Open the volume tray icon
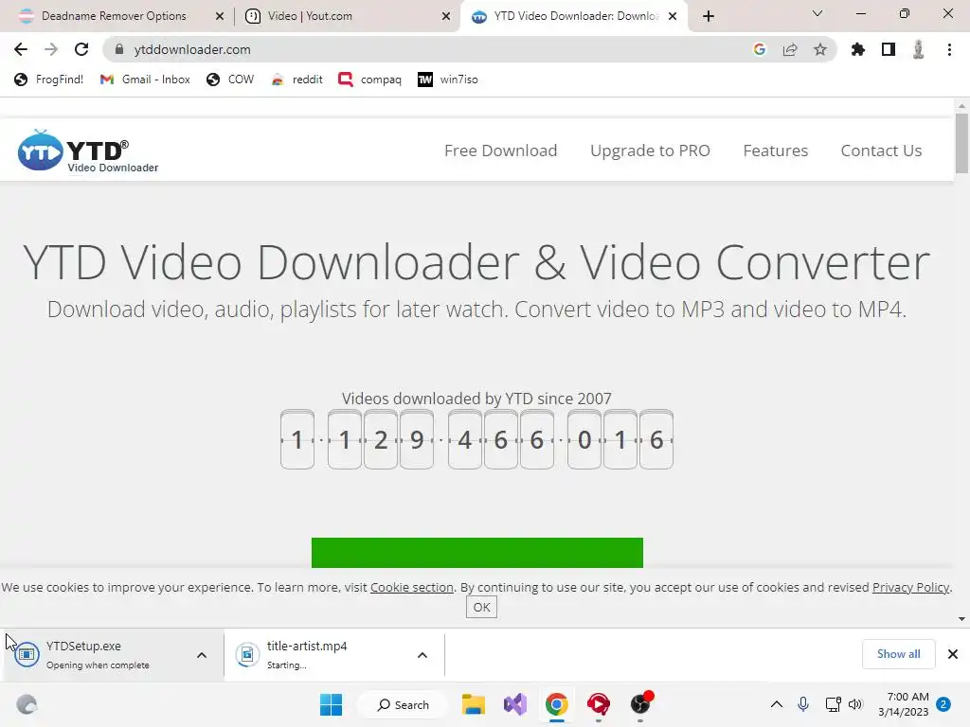 tap(855, 704)
